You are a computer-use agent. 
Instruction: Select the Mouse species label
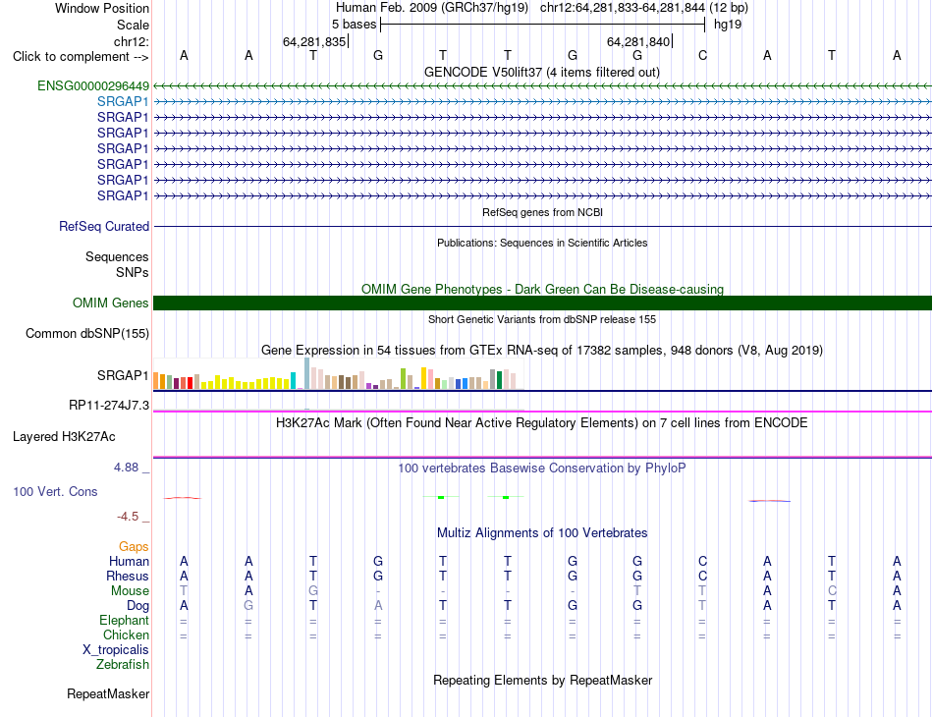(x=130, y=591)
